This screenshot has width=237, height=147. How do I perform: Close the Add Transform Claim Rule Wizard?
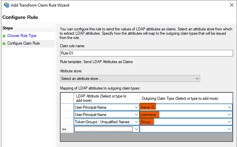pos(231,5)
